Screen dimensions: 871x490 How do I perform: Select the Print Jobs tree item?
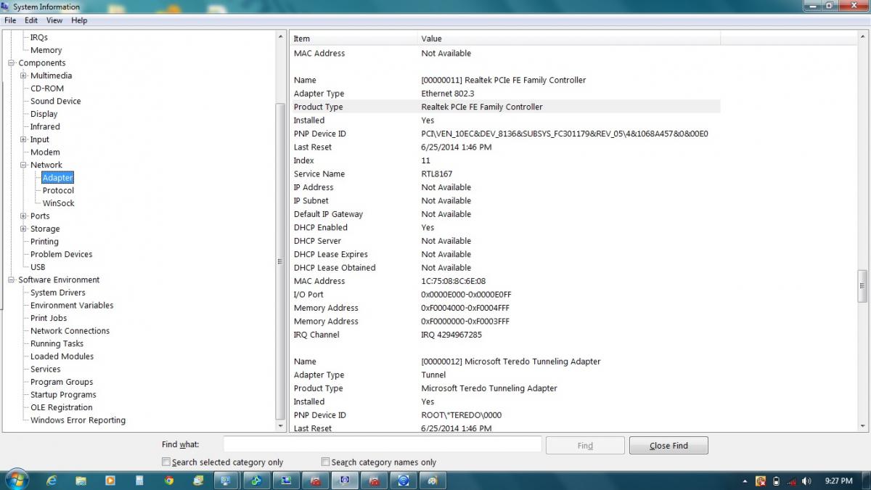[49, 318]
